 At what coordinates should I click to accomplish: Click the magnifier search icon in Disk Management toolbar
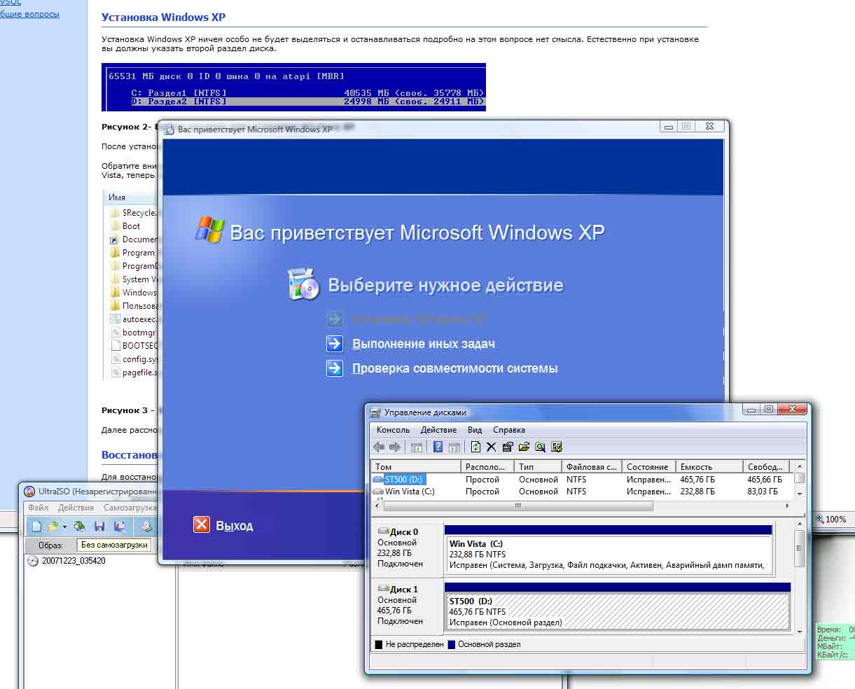[540, 447]
